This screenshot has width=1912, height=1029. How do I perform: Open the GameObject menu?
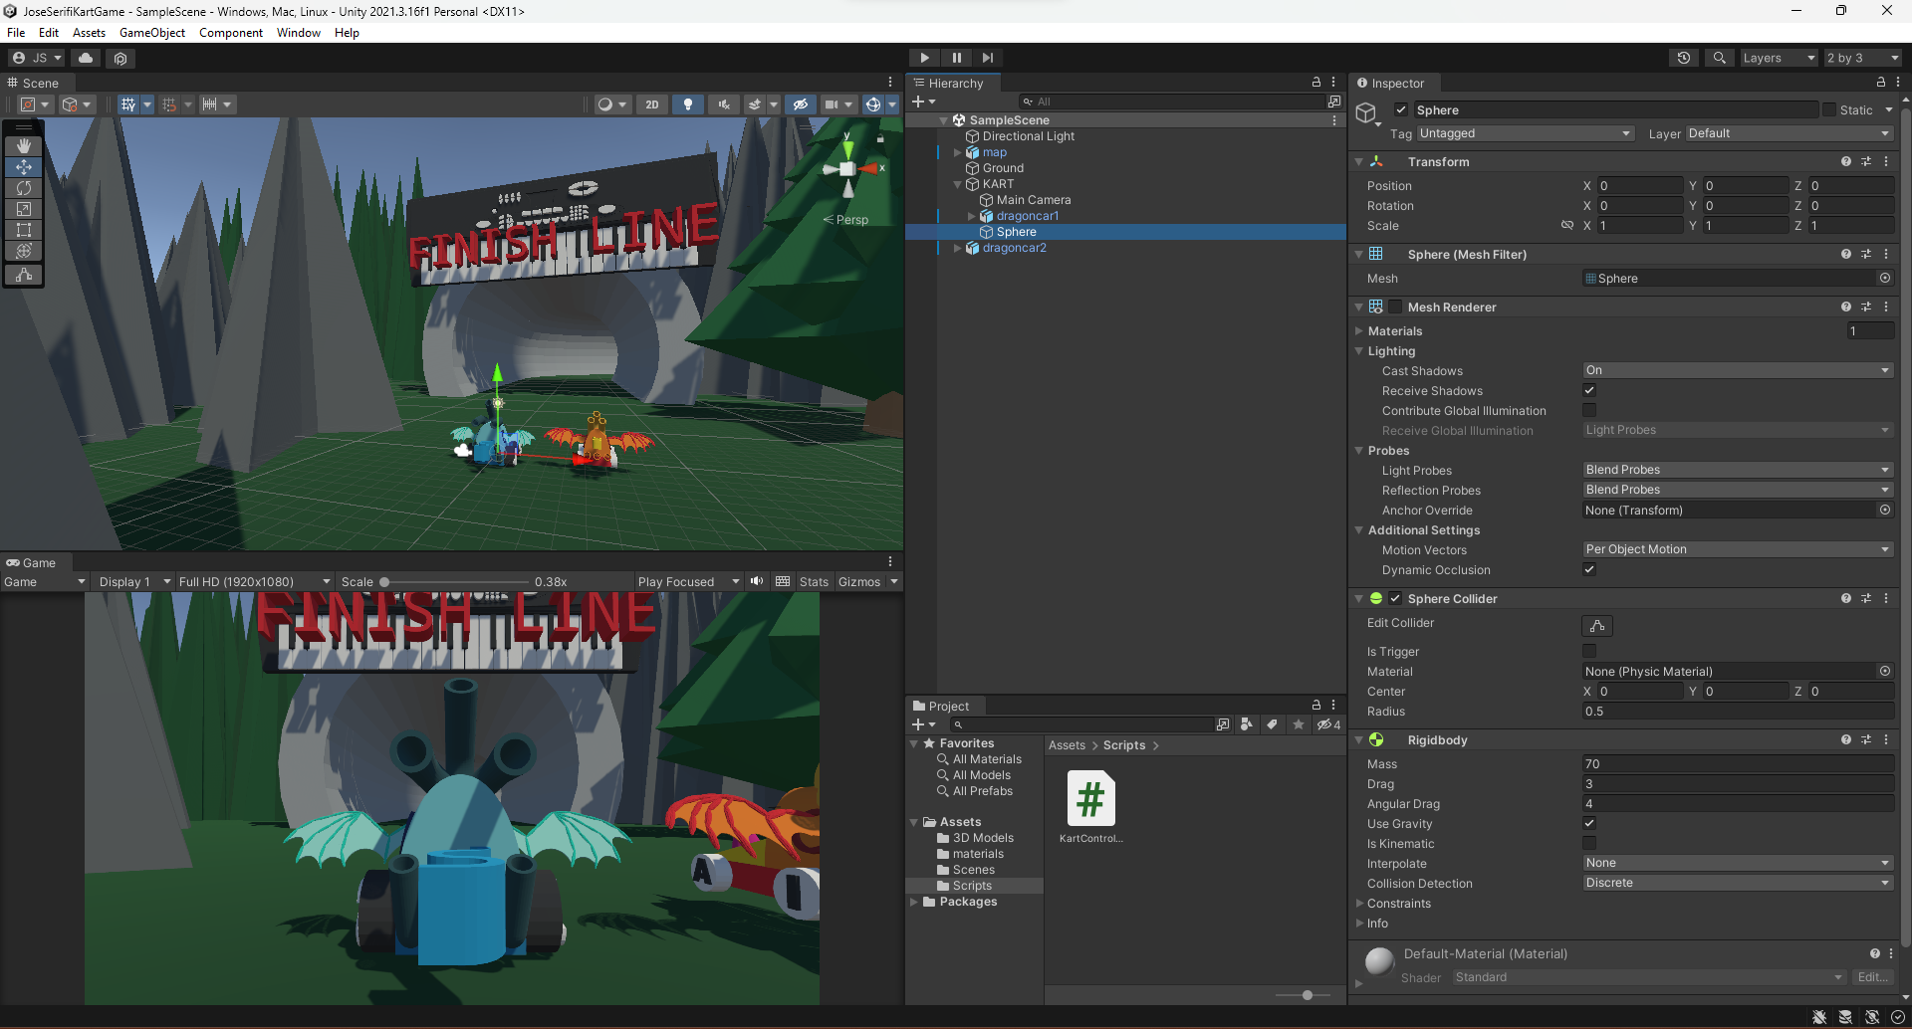[x=152, y=33]
